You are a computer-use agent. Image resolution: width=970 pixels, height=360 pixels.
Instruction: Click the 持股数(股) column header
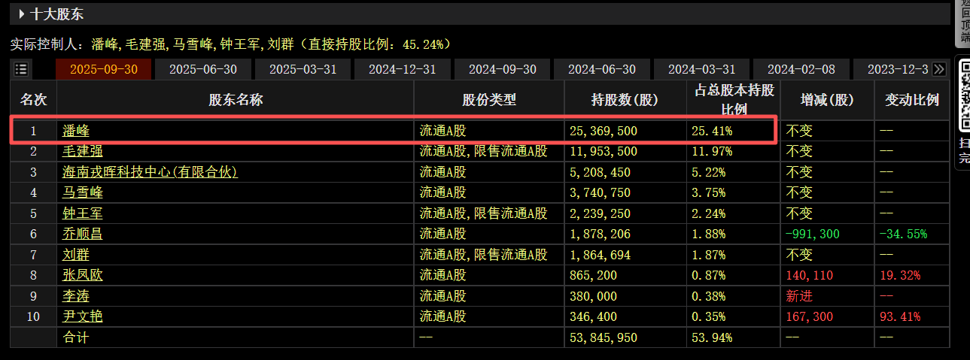pyautogui.click(x=625, y=99)
